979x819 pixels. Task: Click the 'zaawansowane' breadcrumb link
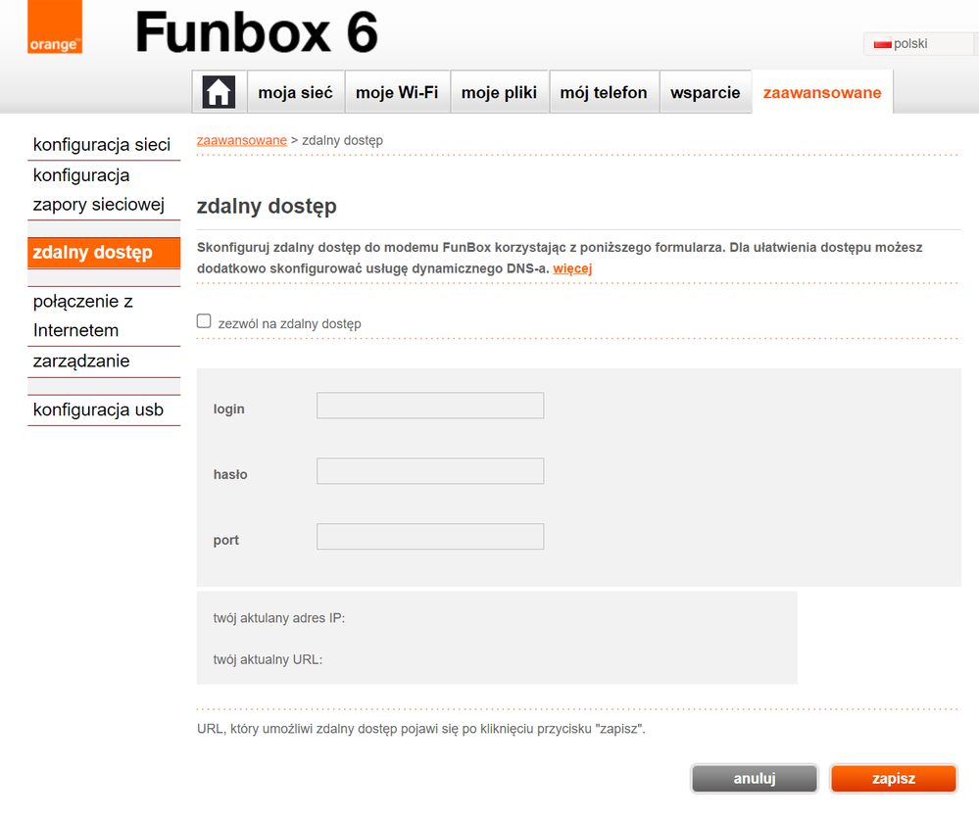click(x=242, y=140)
